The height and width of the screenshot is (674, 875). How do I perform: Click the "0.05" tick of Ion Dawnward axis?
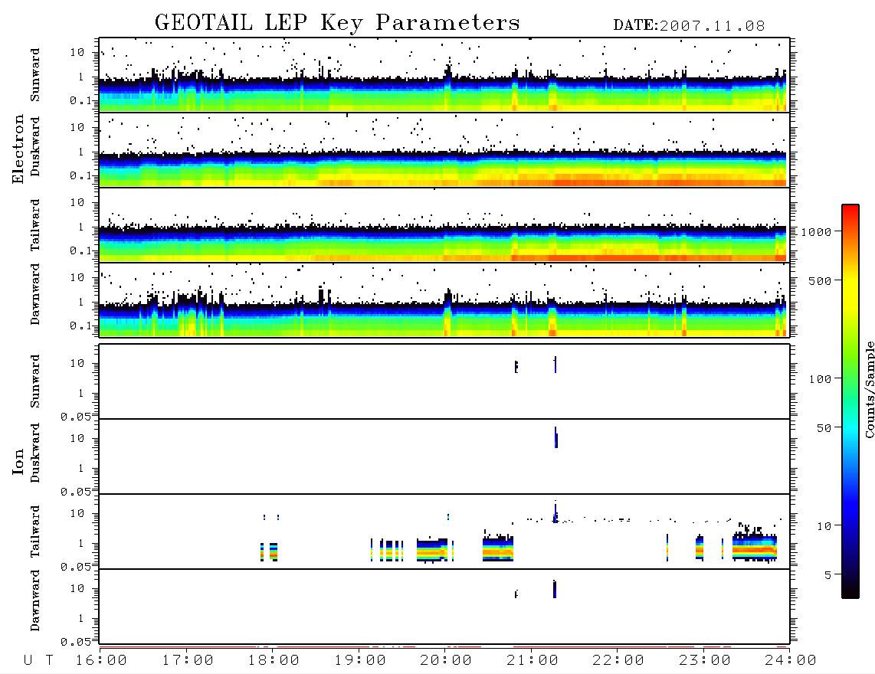76,642
